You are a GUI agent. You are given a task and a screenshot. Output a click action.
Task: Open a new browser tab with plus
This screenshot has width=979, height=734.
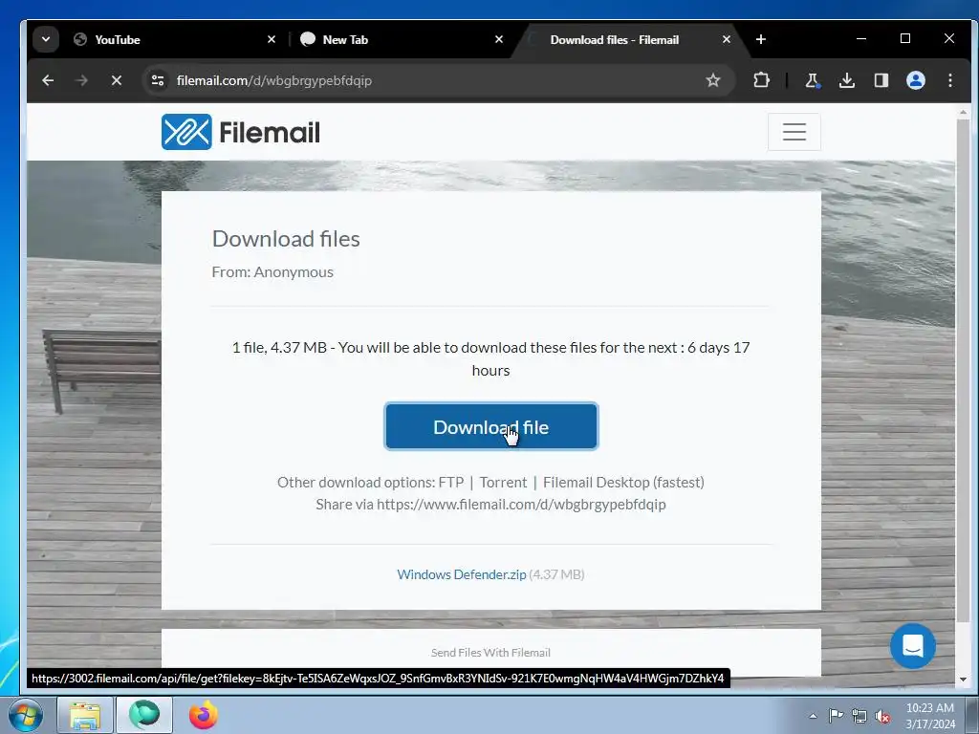click(760, 39)
